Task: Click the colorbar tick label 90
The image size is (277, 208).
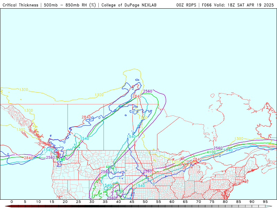Action: coord(252,202)
